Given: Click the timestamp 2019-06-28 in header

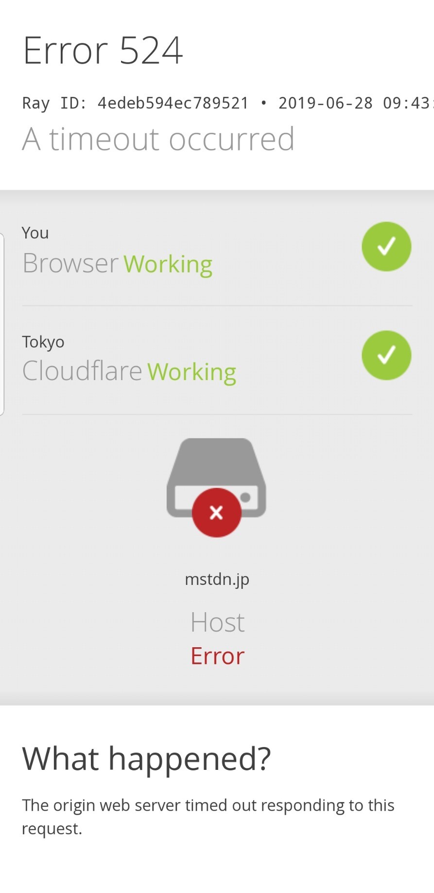Looking at the screenshot, I should [x=326, y=103].
